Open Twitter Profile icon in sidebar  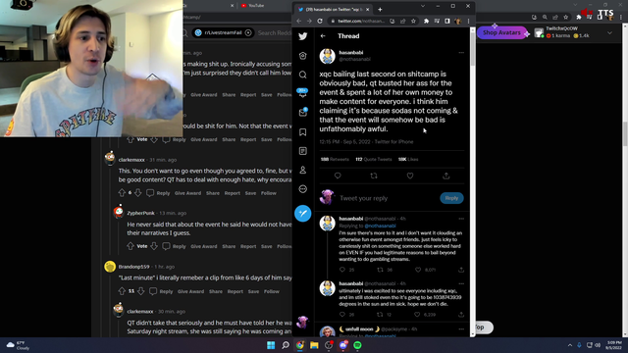[x=303, y=170]
